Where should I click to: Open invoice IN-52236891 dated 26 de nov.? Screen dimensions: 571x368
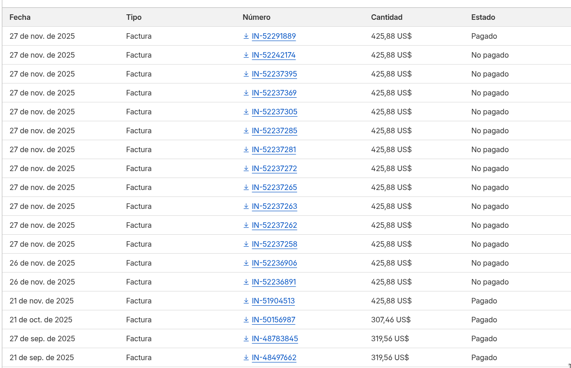point(274,282)
